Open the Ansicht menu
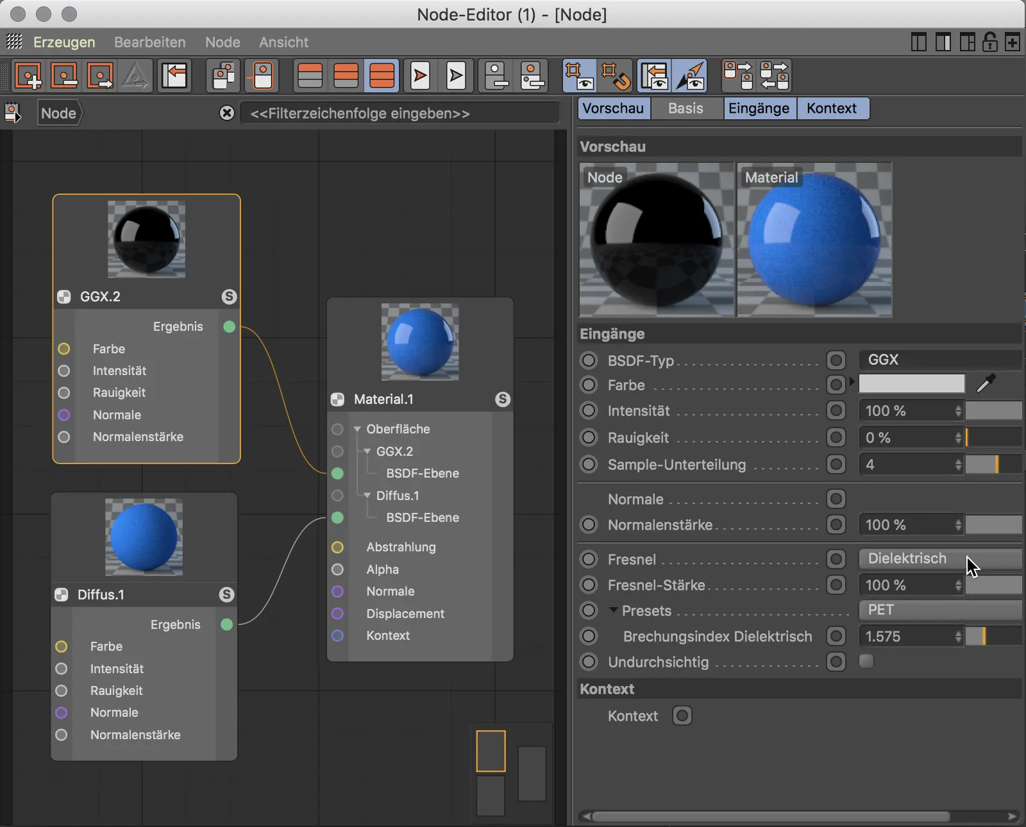Viewport: 1026px width, 827px height. point(283,42)
